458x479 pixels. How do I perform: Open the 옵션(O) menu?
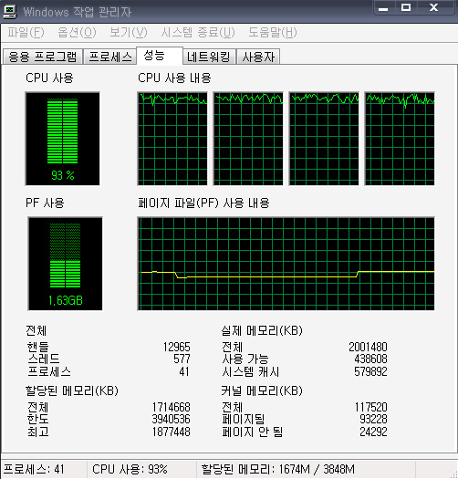(77, 32)
